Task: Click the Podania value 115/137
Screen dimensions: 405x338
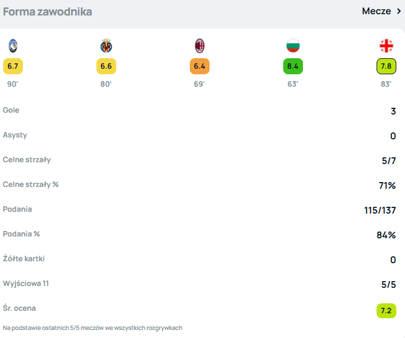Action: [380, 210]
